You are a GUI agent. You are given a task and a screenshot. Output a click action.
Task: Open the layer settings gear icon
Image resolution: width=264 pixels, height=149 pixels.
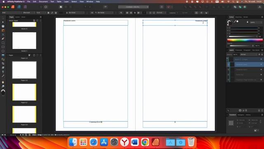[x=259, y=55]
